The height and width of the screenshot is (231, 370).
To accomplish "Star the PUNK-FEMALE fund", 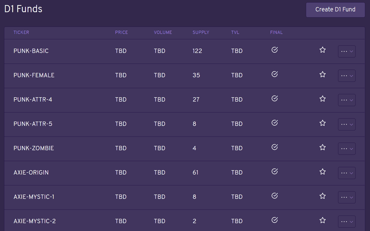I will point(322,74).
